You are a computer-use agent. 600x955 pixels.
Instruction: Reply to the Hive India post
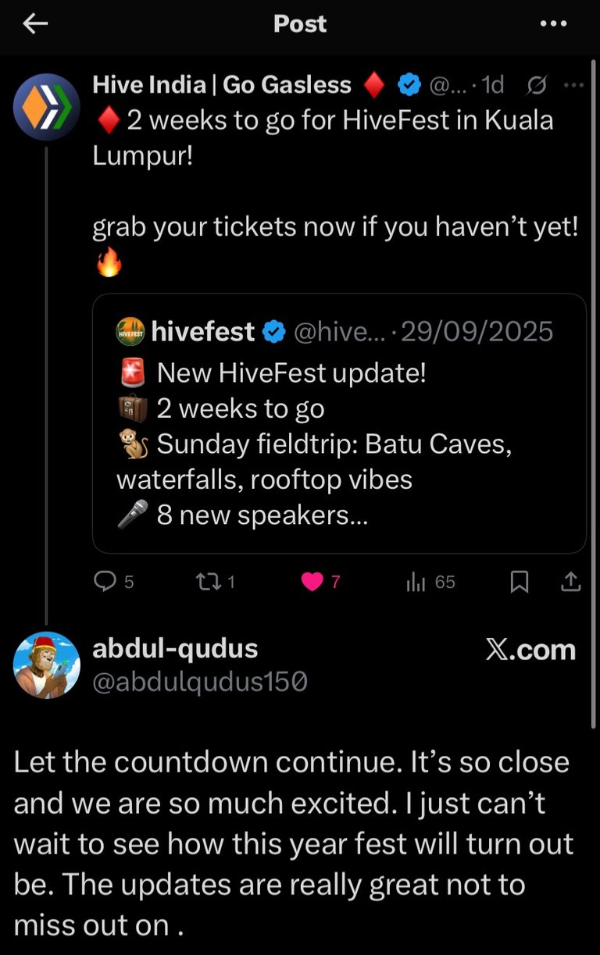pyautogui.click(x=105, y=582)
